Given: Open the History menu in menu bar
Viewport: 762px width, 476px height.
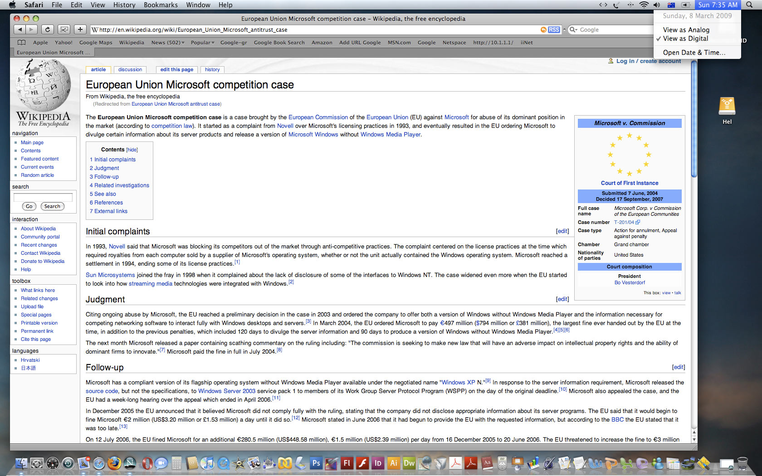Looking at the screenshot, I should pos(124,5).
